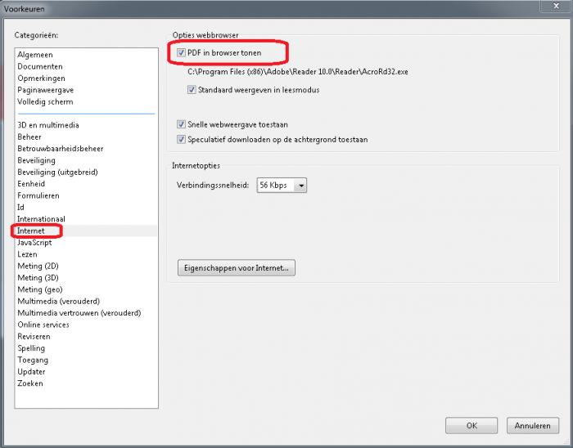Confirm with the OK button
Image resolution: width=573 pixels, height=448 pixels.
point(471,425)
